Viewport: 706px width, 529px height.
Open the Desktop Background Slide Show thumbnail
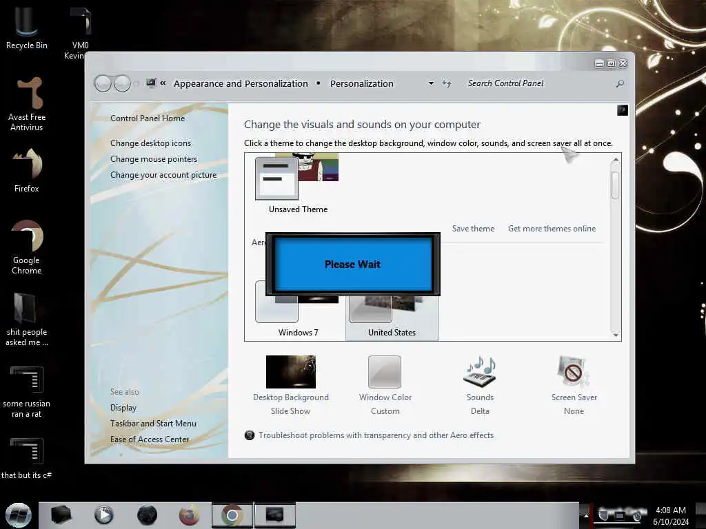[290, 371]
